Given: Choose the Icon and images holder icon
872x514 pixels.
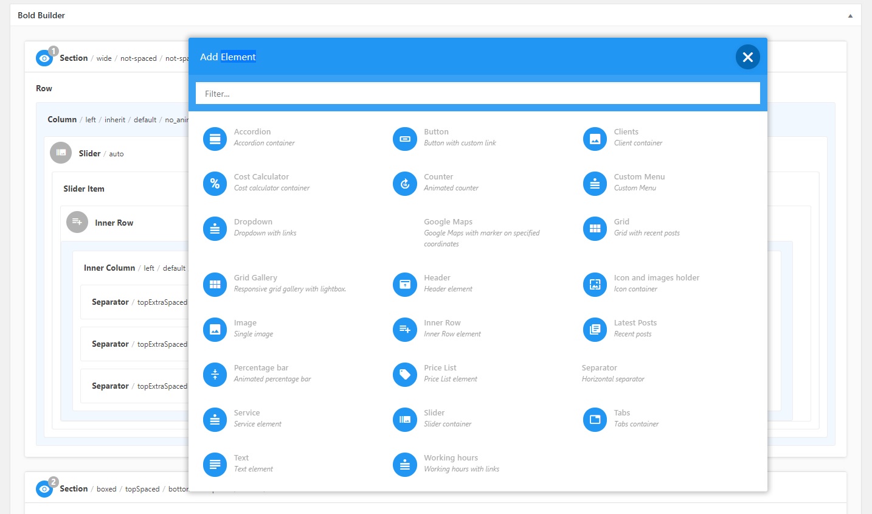Looking at the screenshot, I should tap(595, 285).
